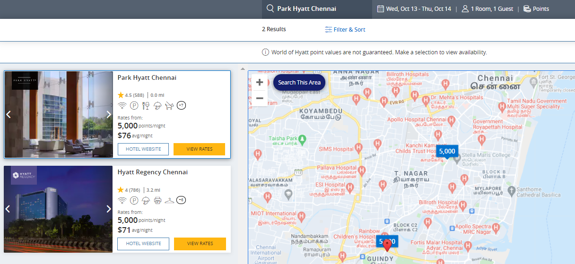
Task: Open Filter & Sort options
Action: pos(345,29)
